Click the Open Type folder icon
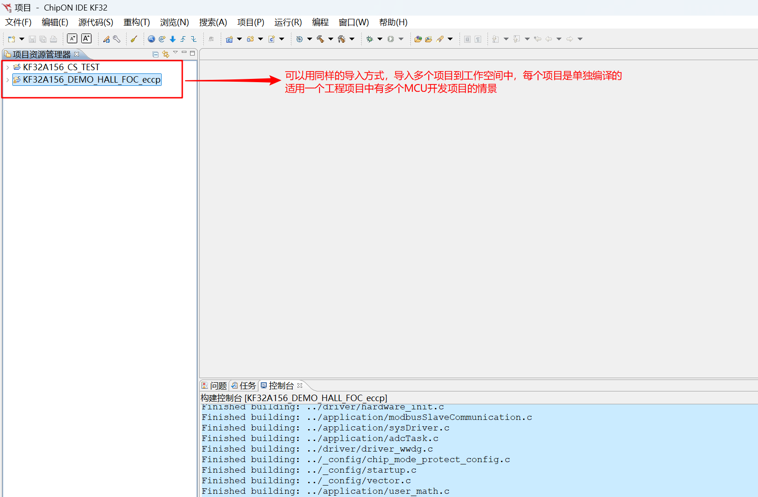The height and width of the screenshot is (497, 758). tap(418, 39)
